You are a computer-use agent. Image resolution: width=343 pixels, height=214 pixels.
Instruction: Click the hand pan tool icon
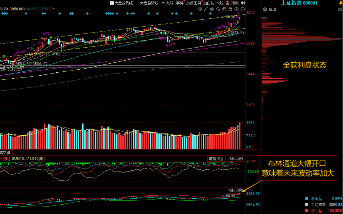pos(224,9)
